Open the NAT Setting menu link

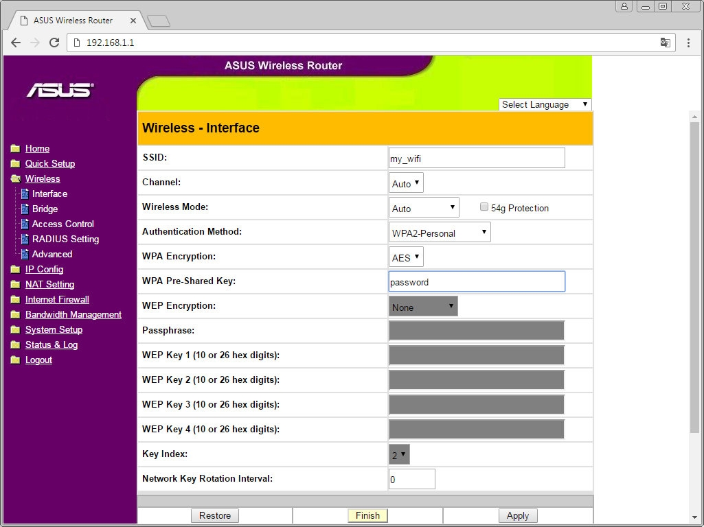(50, 284)
